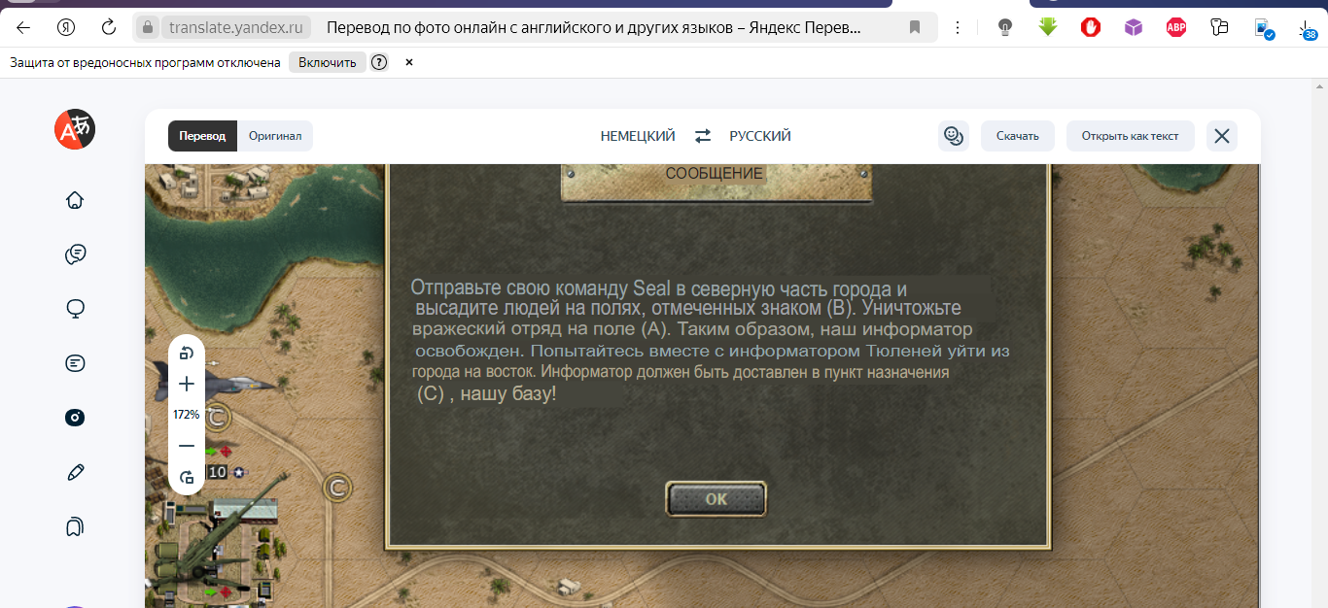This screenshot has height=608, width=1328.
Task: Open the translator home page icon in sidebar
Action: (x=75, y=200)
